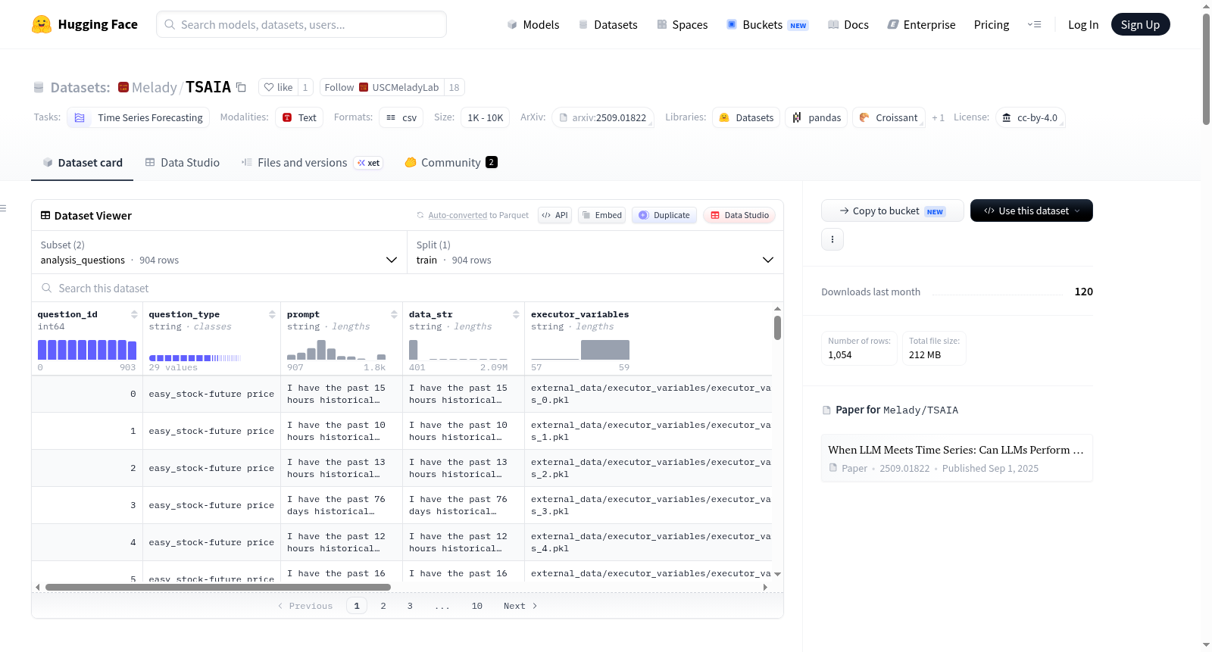Click the Datasets breadcrumb label
Viewport: 1212px width, 652px height.
click(80, 87)
